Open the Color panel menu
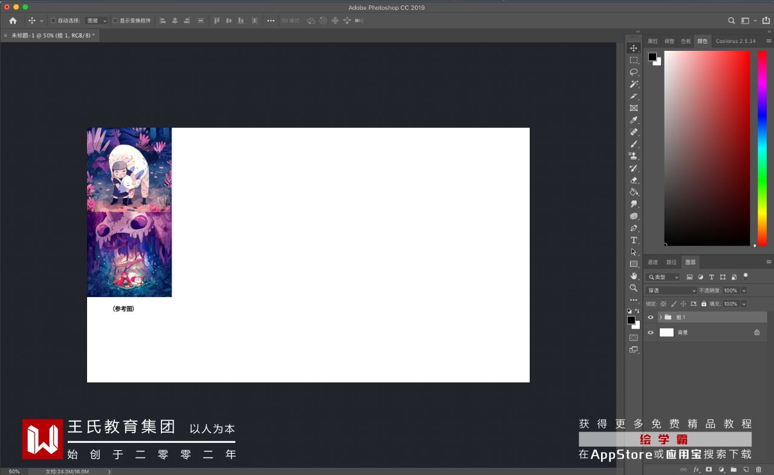The width and height of the screenshot is (774, 475). point(769,41)
